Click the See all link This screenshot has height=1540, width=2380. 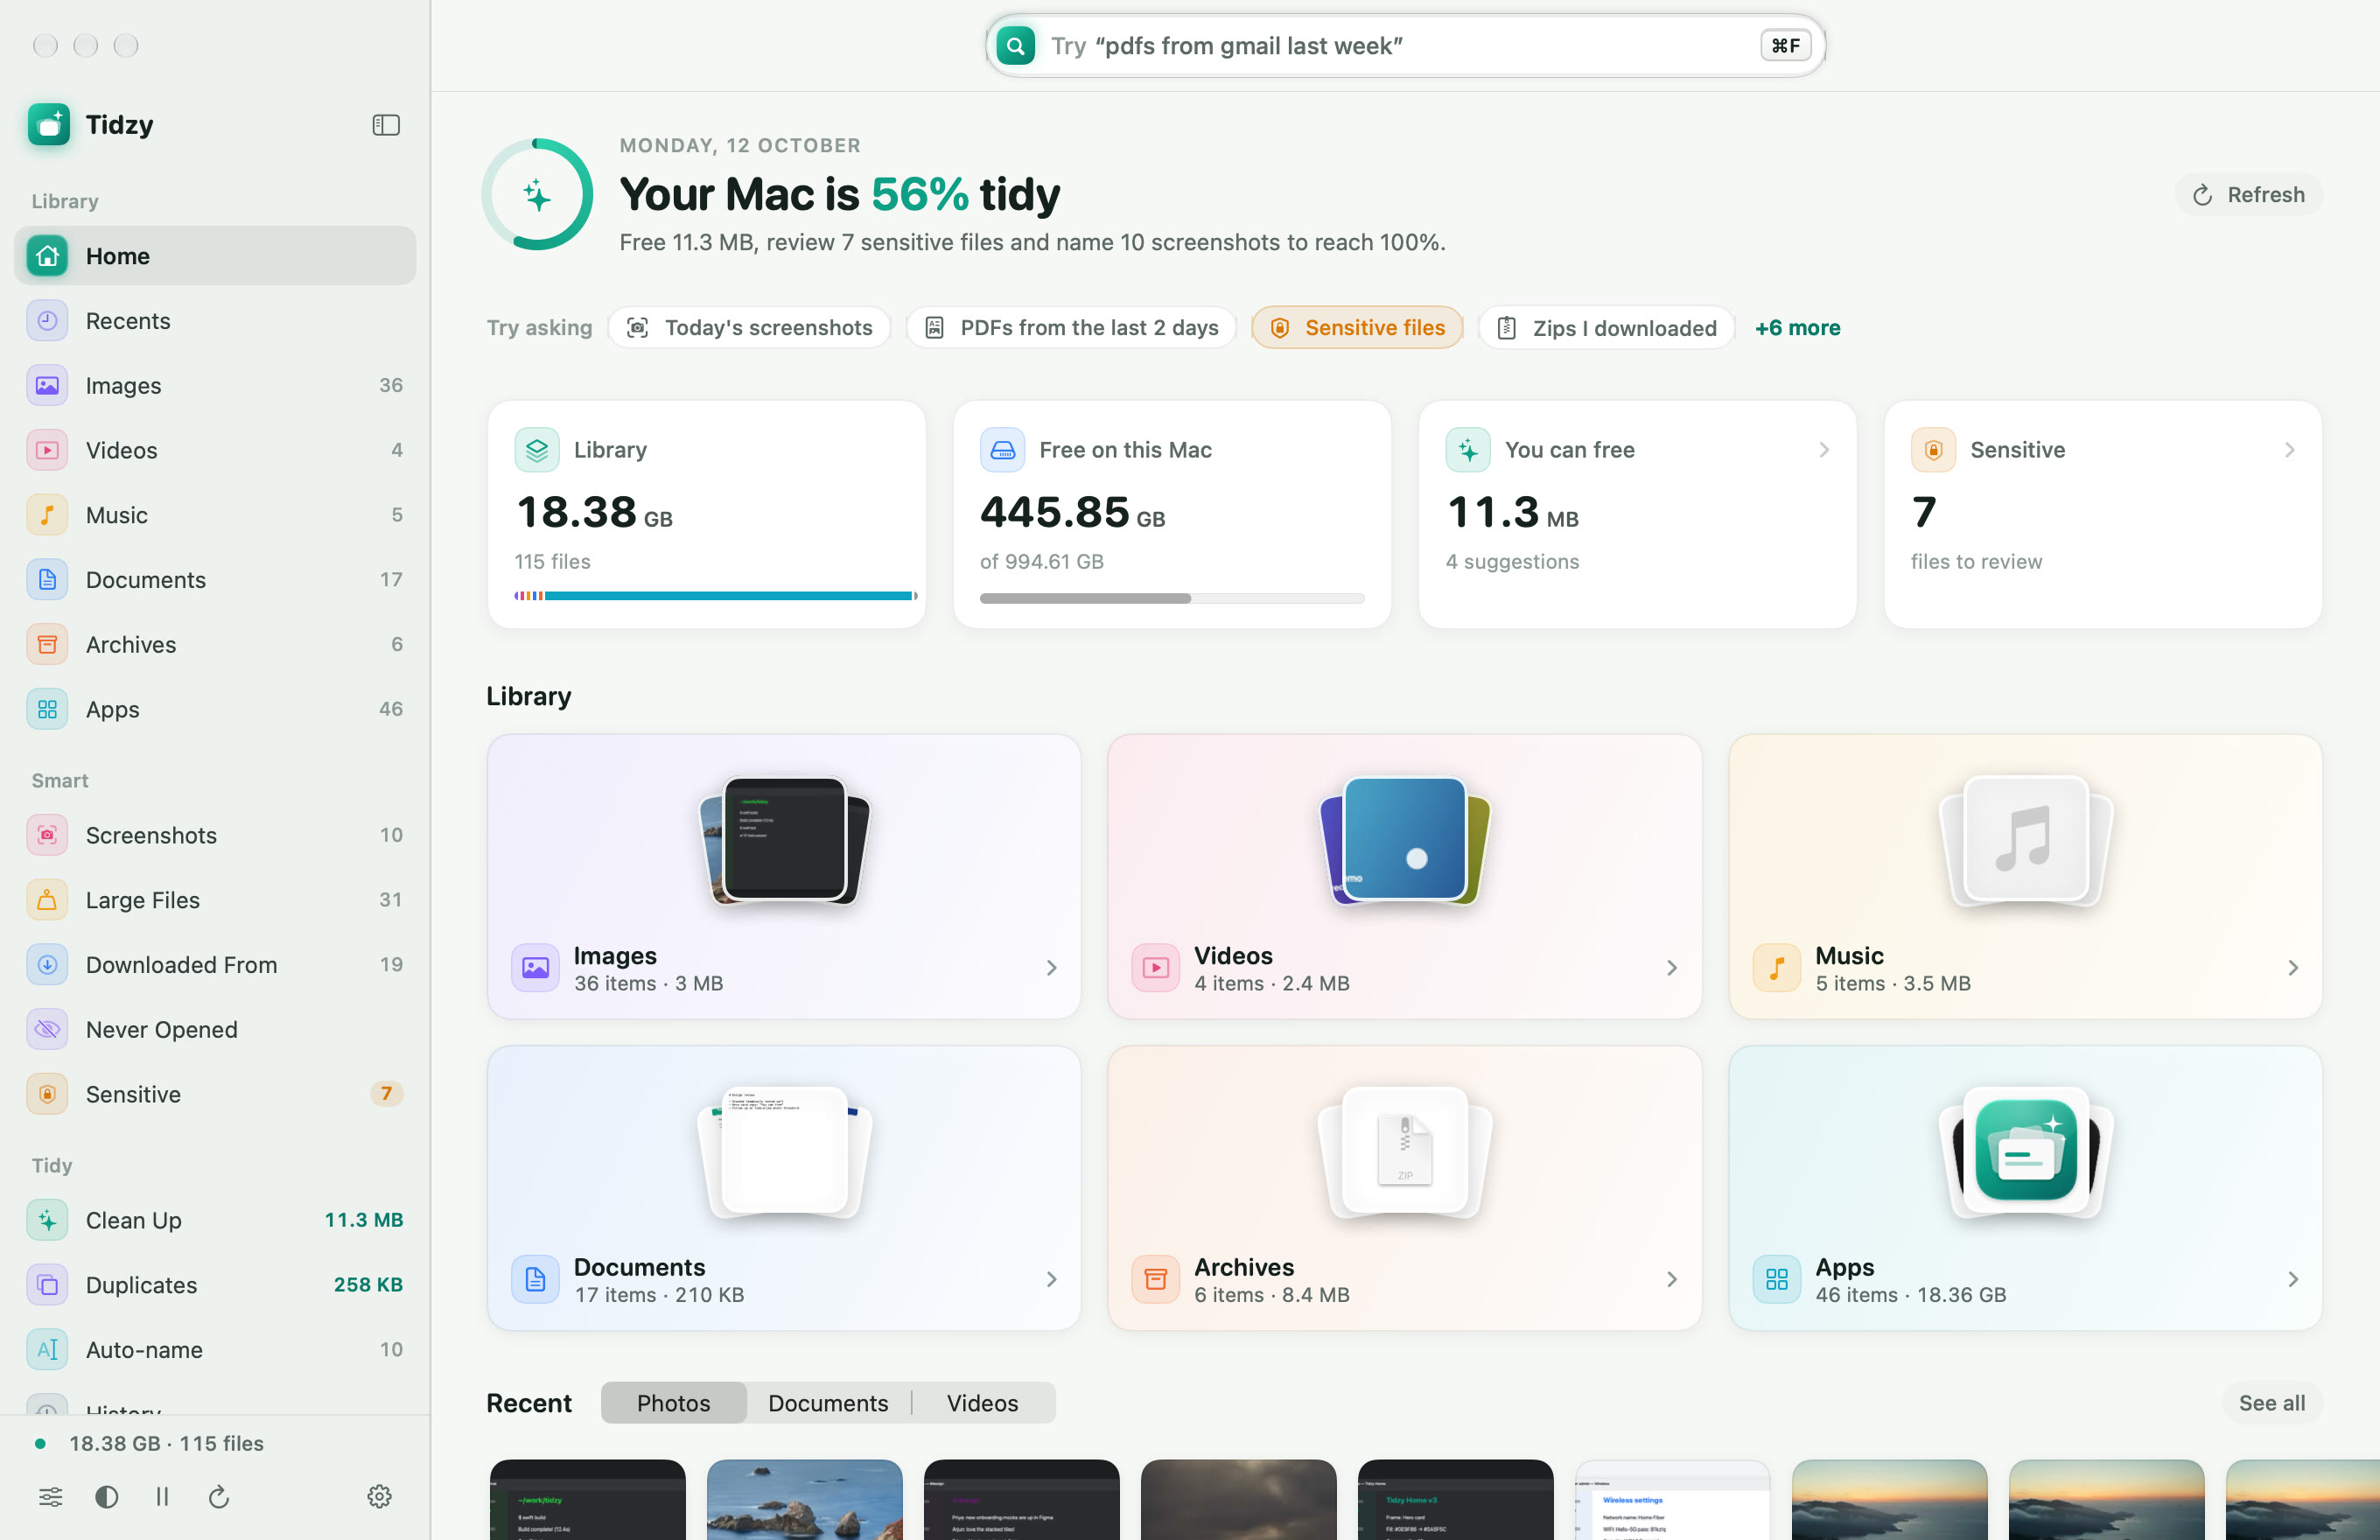point(2272,1403)
